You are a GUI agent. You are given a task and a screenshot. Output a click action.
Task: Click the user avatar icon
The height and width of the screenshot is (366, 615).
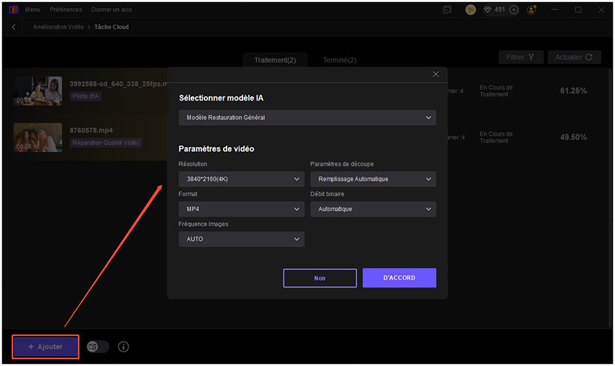470,10
